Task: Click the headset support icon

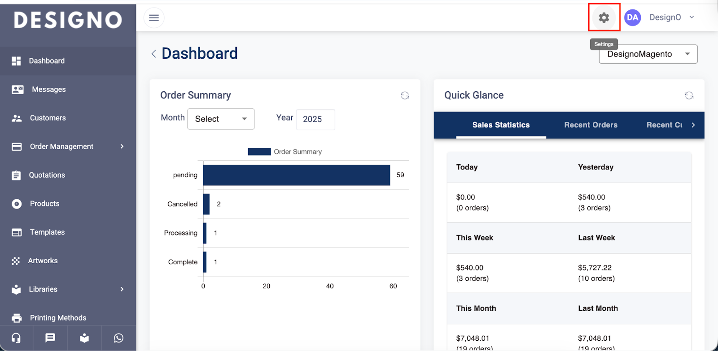Action: [x=16, y=338]
